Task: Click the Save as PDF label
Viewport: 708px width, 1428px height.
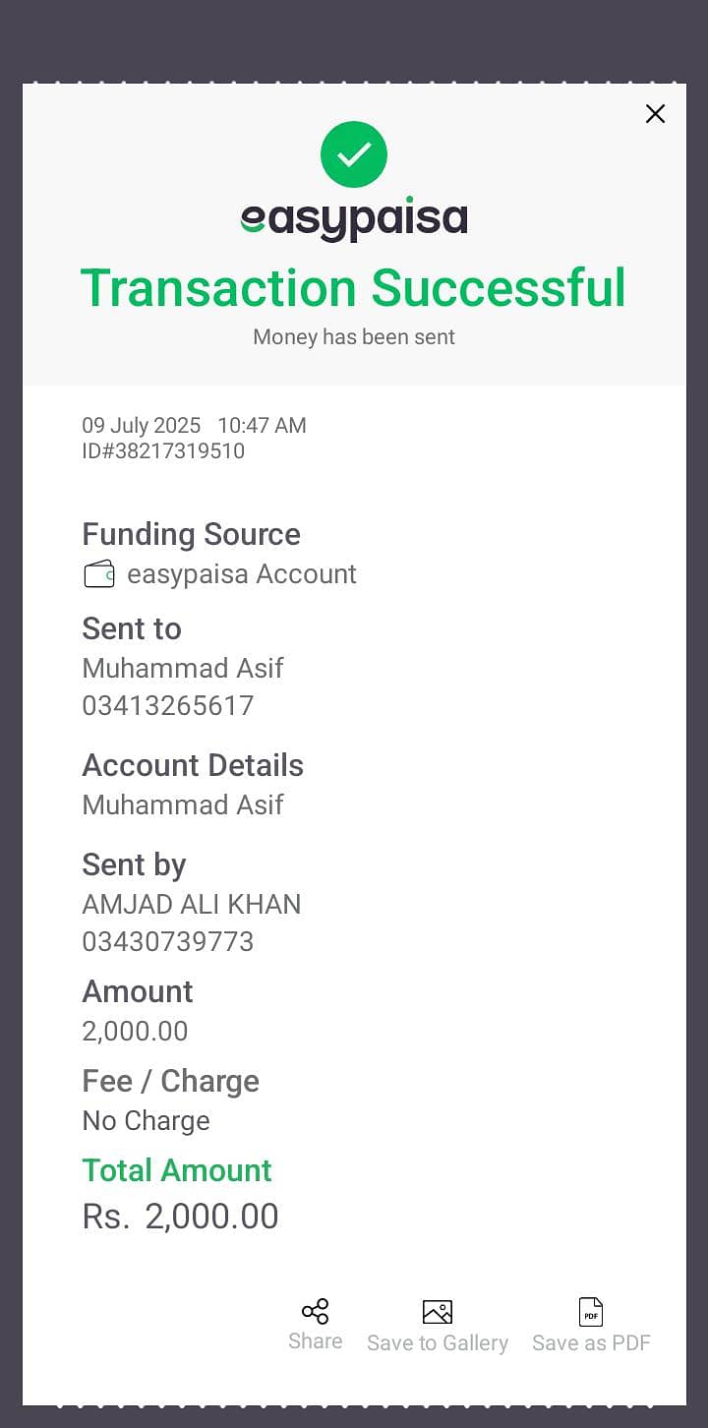Action: coord(591,1343)
